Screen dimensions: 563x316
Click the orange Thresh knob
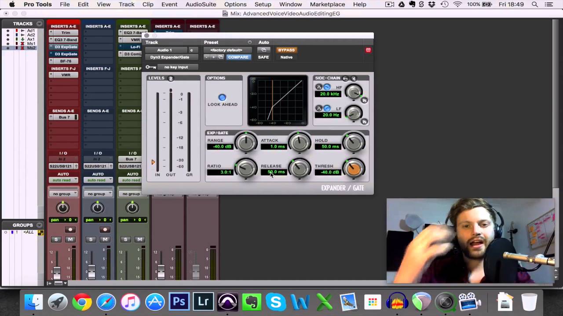coord(354,169)
